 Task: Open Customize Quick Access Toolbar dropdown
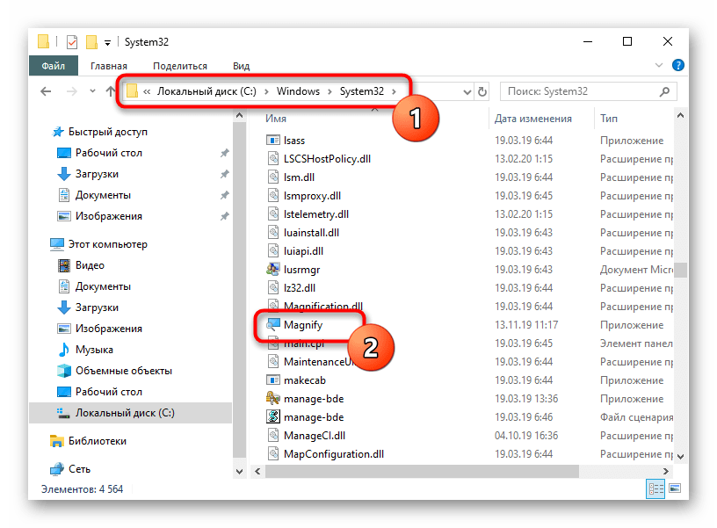(x=107, y=43)
